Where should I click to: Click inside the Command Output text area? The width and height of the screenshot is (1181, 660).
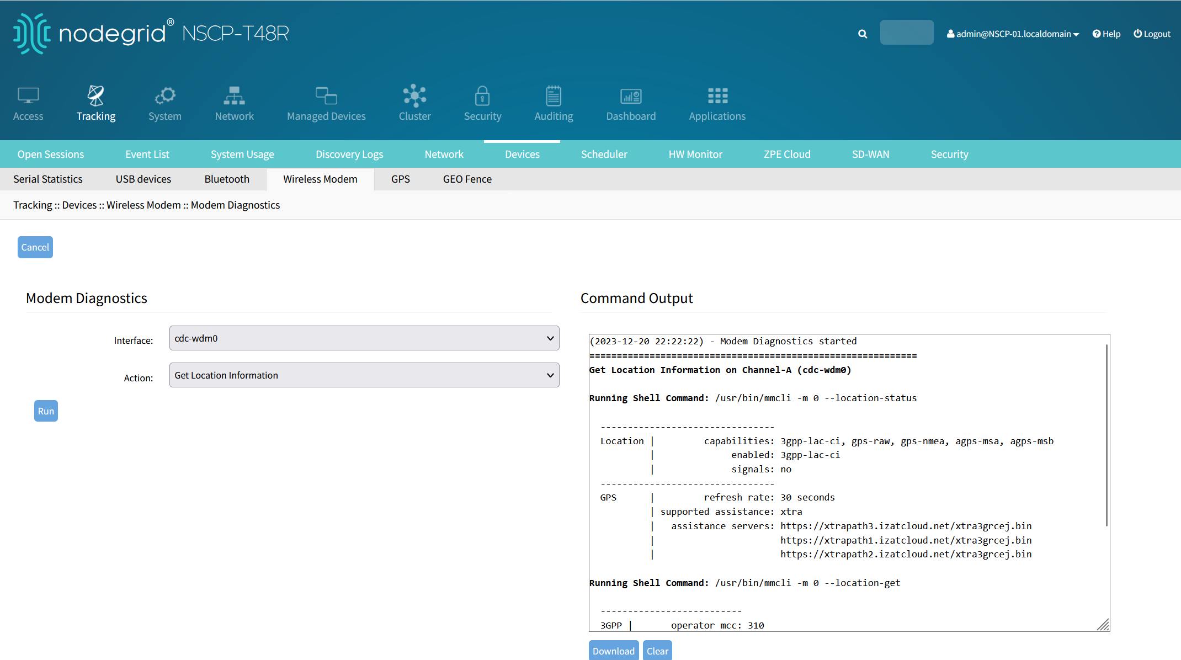coord(849,483)
